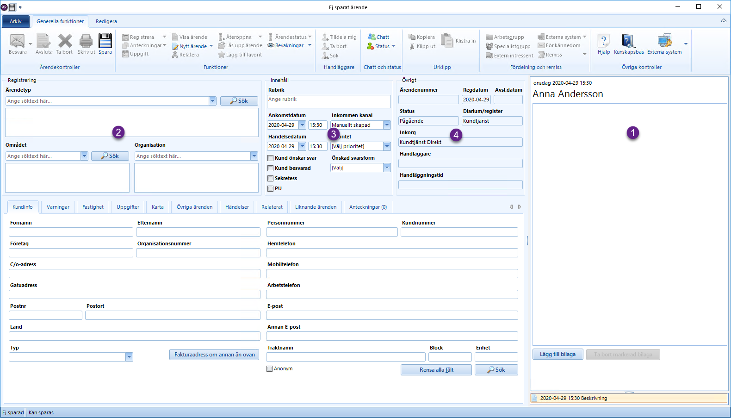Image resolution: width=731 pixels, height=418 pixels.
Task: Open Inkommen kanal dropdown
Action: (387, 125)
